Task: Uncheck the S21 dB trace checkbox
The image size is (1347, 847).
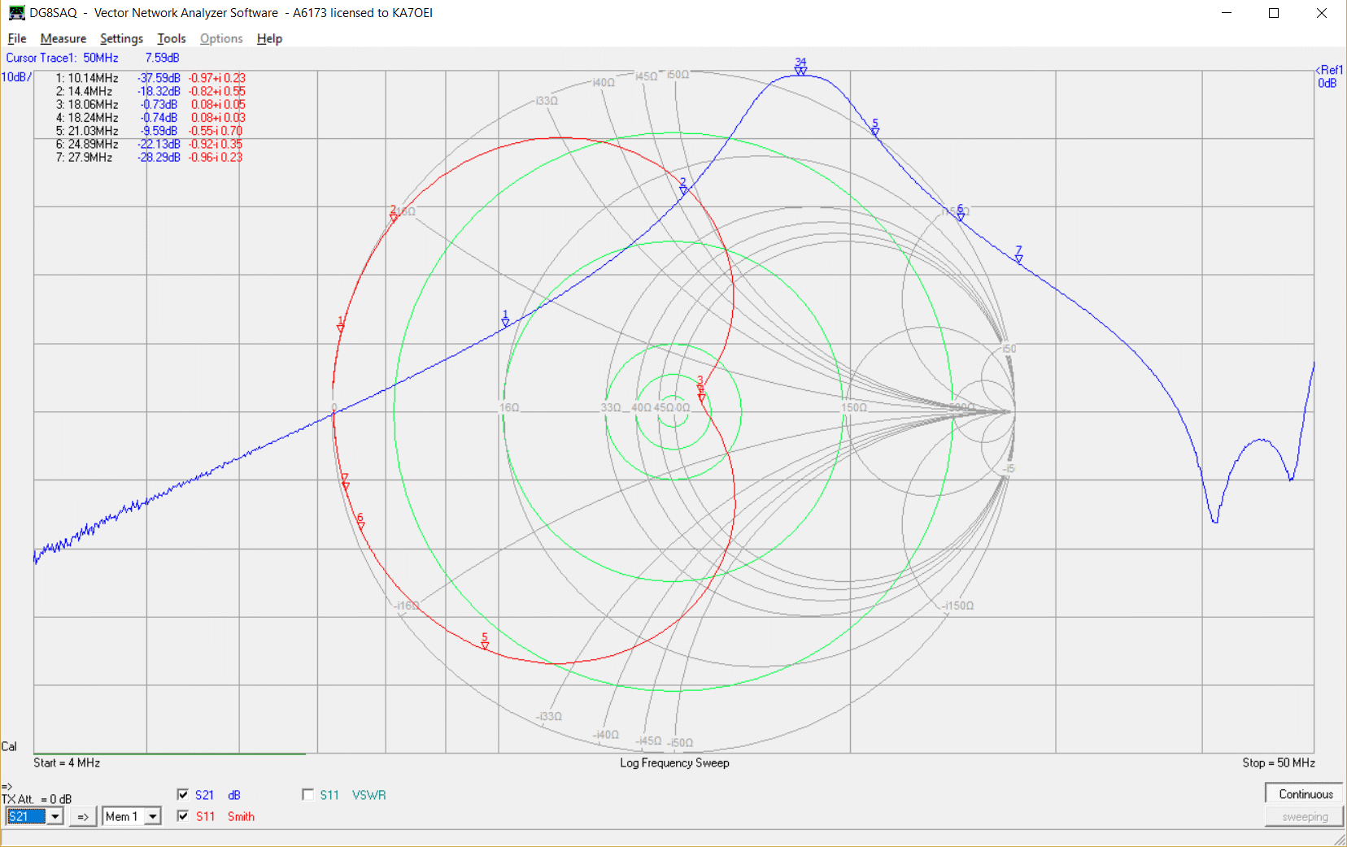Action: (183, 794)
